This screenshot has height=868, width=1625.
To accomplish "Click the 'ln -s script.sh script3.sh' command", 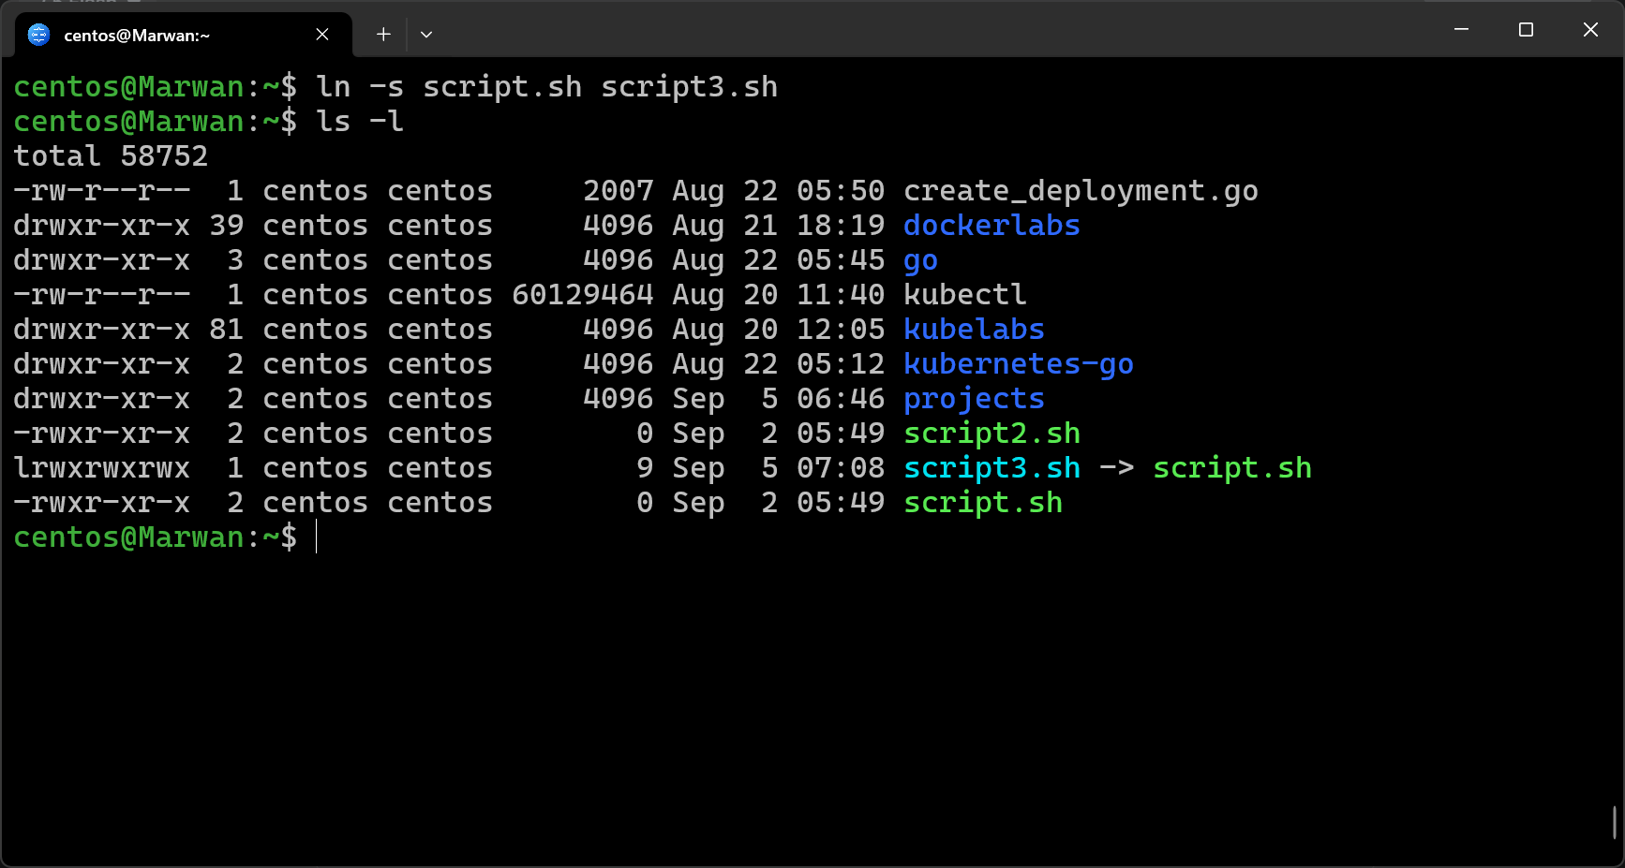I will click(x=547, y=87).
